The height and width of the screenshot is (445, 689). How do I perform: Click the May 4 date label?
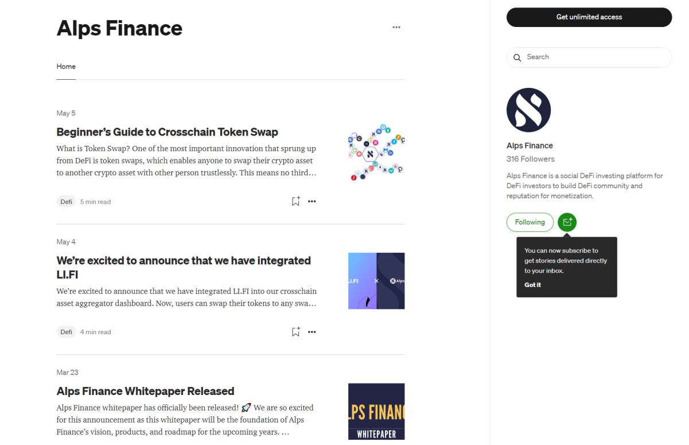pyautogui.click(x=66, y=242)
